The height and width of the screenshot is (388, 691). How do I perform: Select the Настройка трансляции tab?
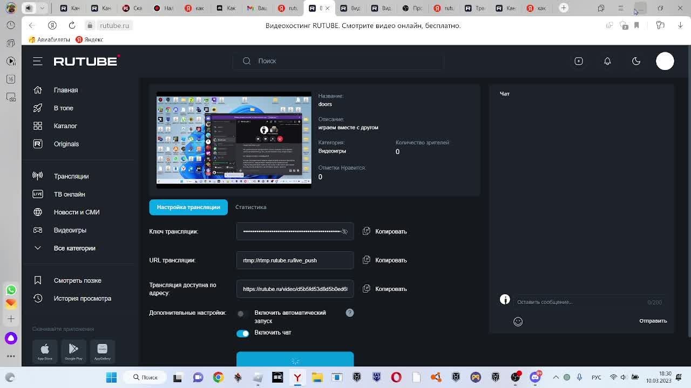188,207
